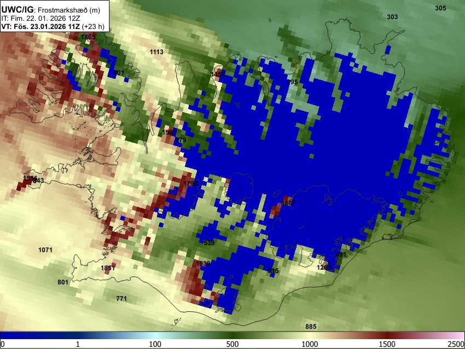This screenshot has width=465, height=349.
Task: Click the map value '1113'
Action: tap(156, 52)
